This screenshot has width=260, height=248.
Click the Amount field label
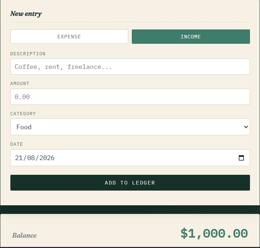[x=20, y=83]
